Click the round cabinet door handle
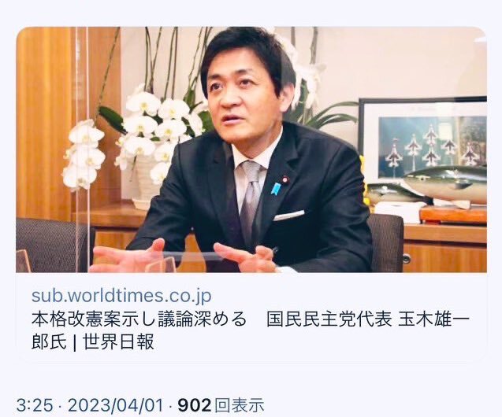 coord(407,258)
